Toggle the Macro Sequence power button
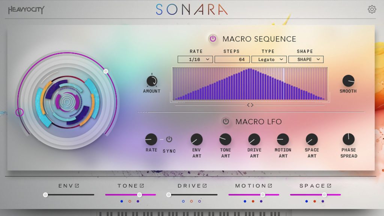384x216 pixels. 213,39
